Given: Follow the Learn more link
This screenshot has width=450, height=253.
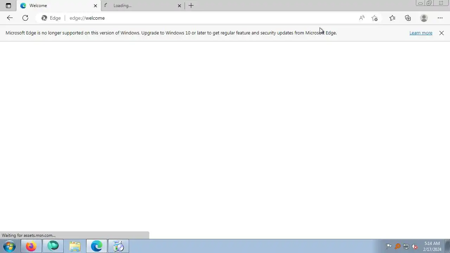Looking at the screenshot, I should click(x=421, y=33).
